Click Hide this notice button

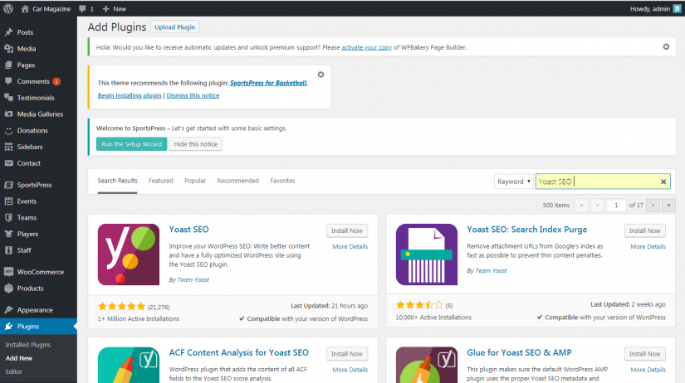tap(195, 144)
